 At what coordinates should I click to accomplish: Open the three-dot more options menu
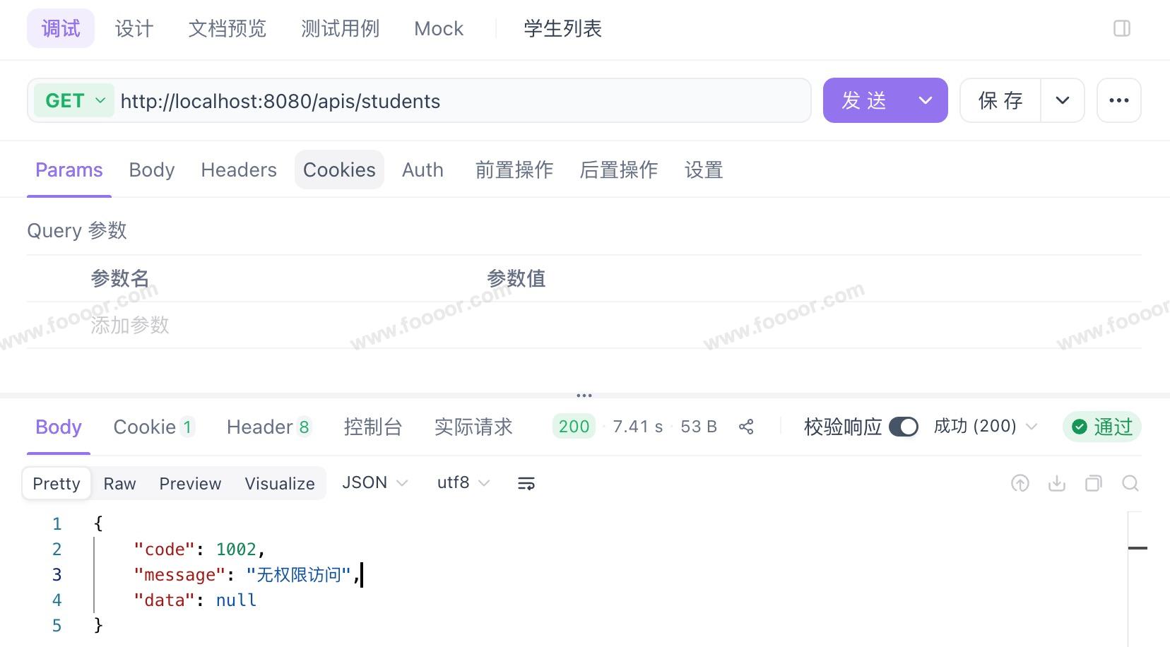tap(1119, 100)
